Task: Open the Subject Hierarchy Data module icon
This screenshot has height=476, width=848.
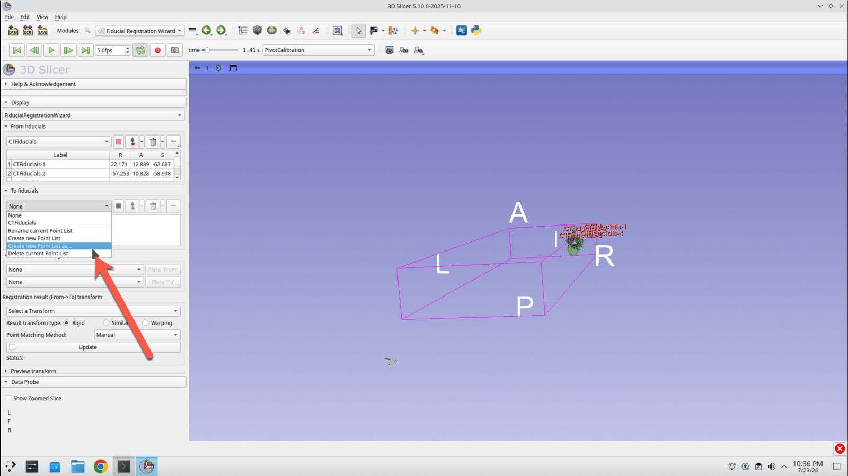Action: coord(243,31)
